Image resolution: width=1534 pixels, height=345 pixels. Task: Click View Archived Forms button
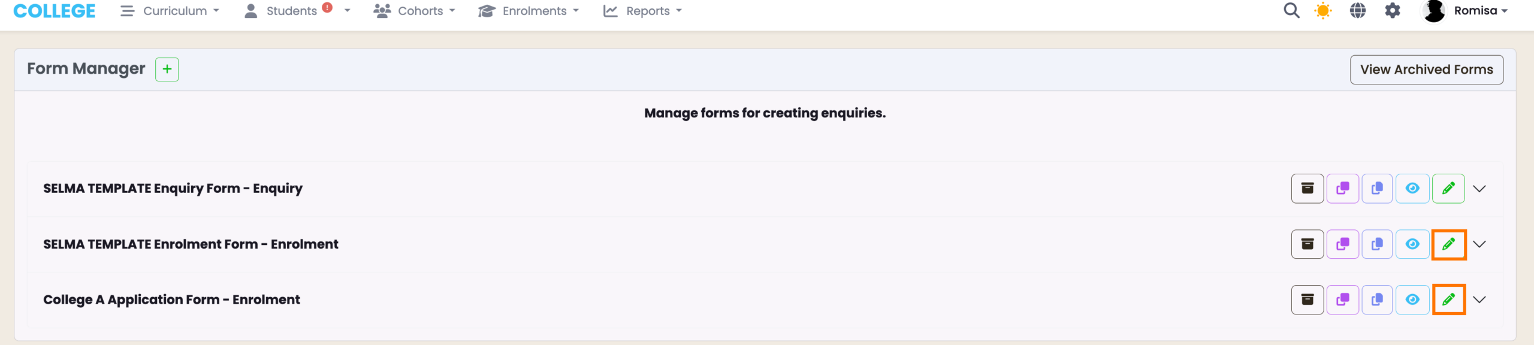click(x=1426, y=69)
